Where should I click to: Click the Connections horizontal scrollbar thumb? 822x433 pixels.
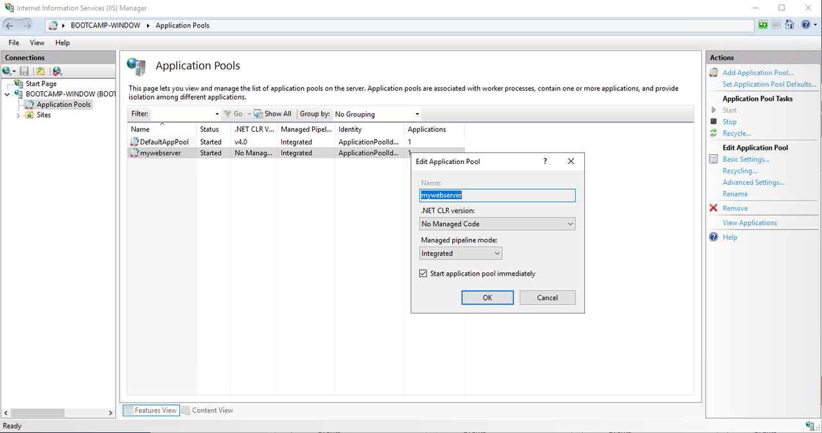(x=37, y=413)
